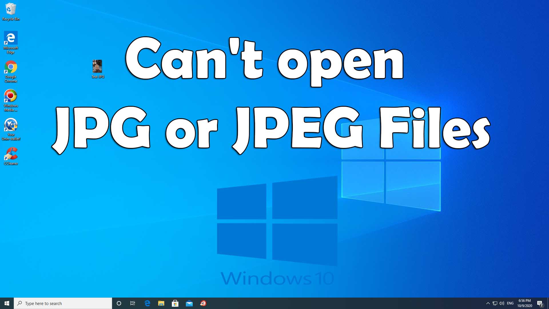Open File Explorer from taskbar
Screen dimensions: 549x309
(x=161, y=303)
